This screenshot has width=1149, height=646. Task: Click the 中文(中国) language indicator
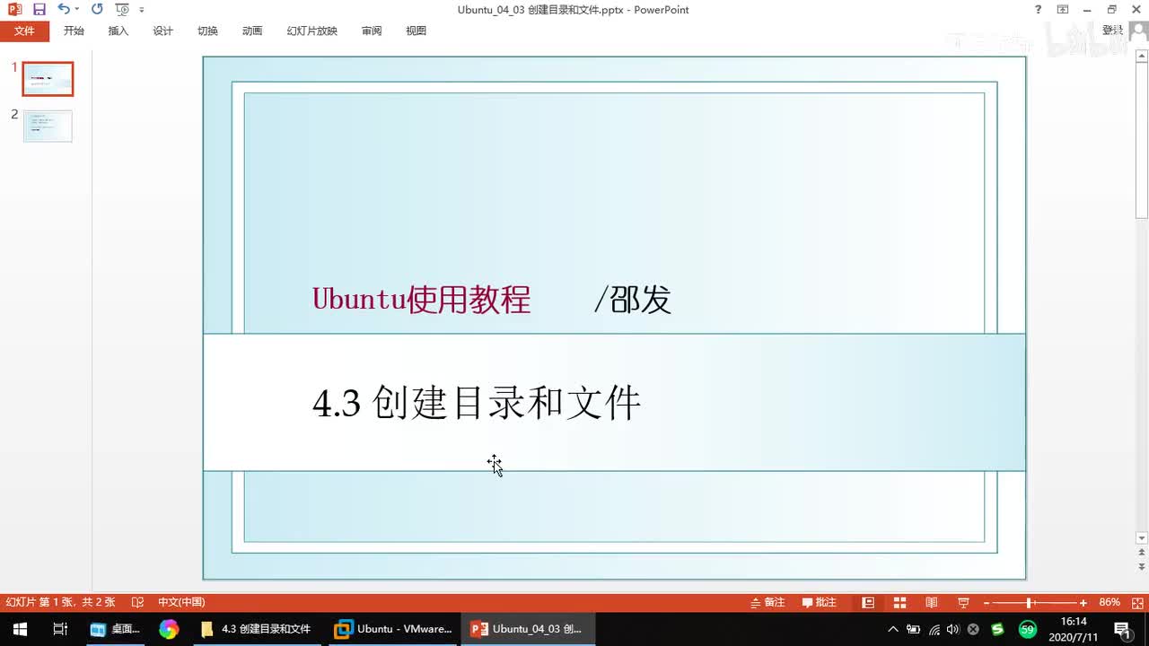click(181, 603)
